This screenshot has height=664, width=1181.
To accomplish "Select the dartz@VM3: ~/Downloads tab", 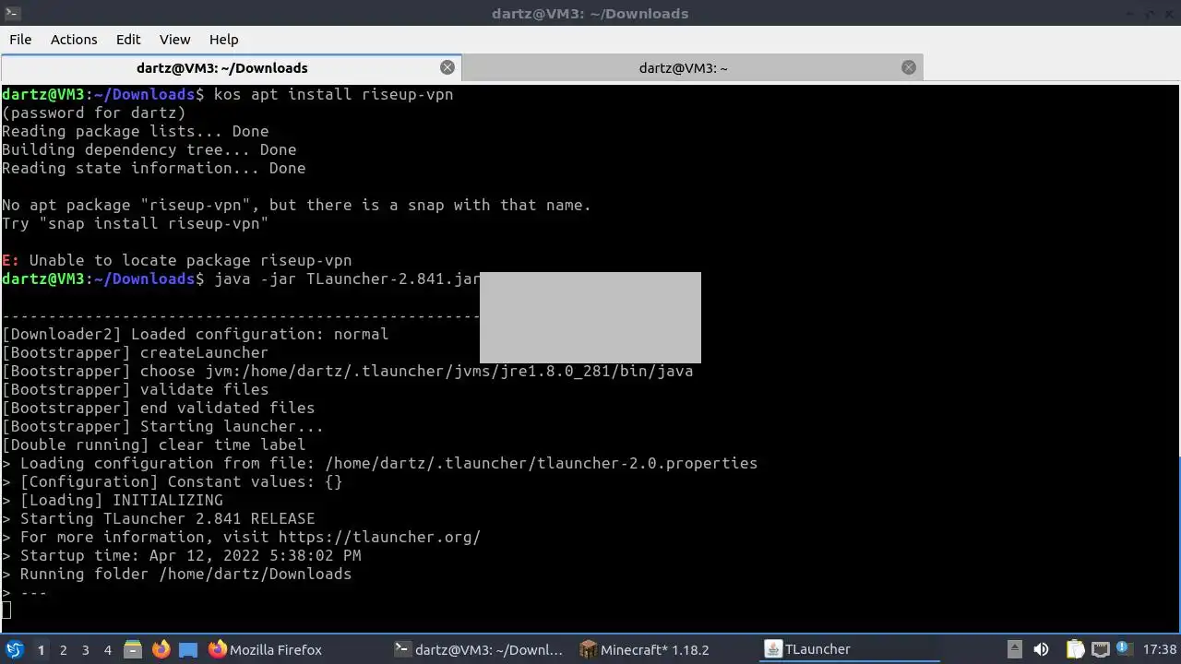I will coord(231,68).
